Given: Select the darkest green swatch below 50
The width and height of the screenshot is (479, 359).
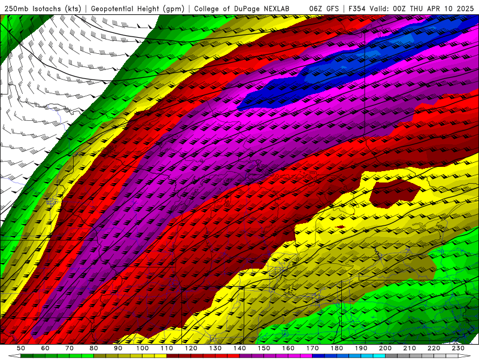Looking at the screenshot, I should 26,355.
